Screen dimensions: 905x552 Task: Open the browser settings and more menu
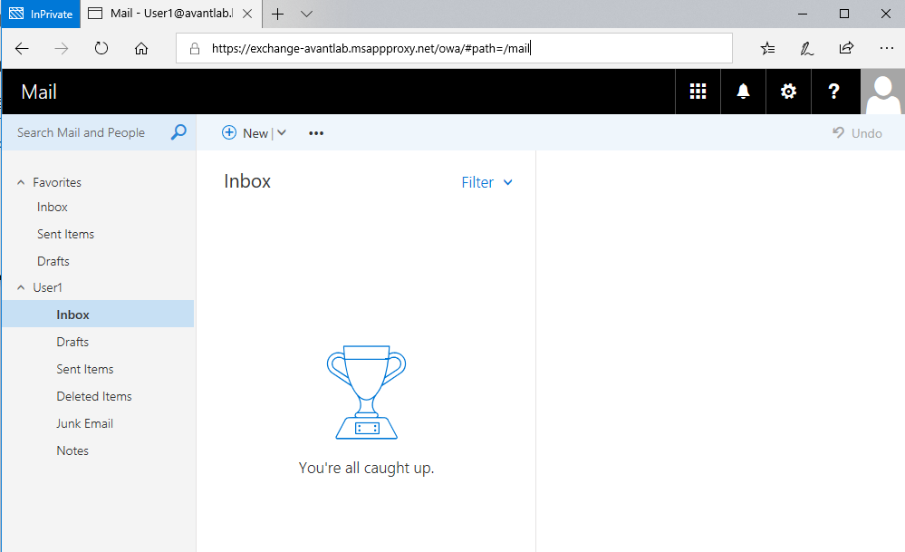[x=887, y=49]
